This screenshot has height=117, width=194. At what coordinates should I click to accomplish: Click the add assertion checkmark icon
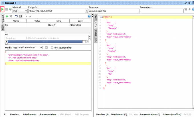pos(10,9)
